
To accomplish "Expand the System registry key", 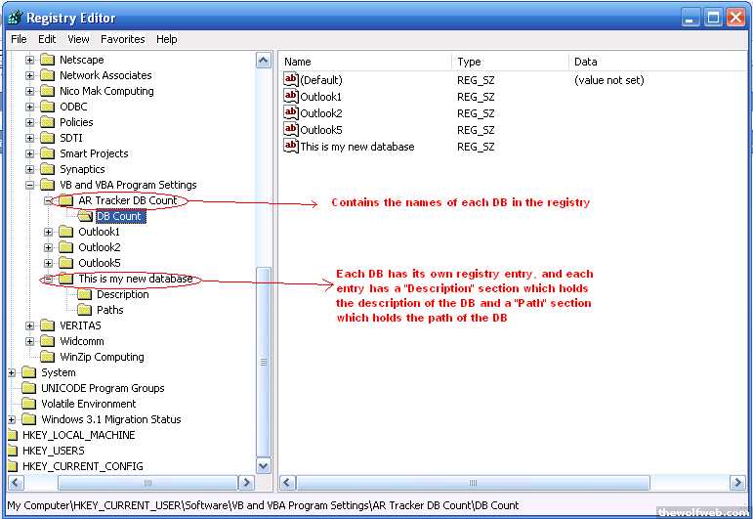I will pos(12,372).
